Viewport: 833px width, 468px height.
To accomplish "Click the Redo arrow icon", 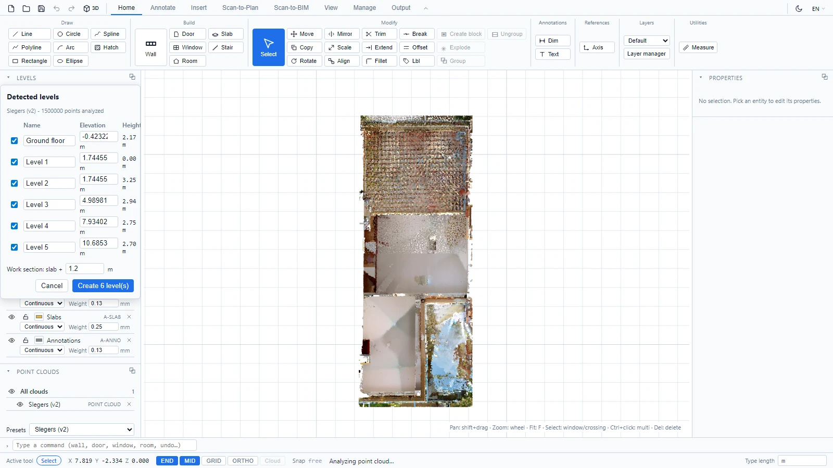I will pos(71,8).
